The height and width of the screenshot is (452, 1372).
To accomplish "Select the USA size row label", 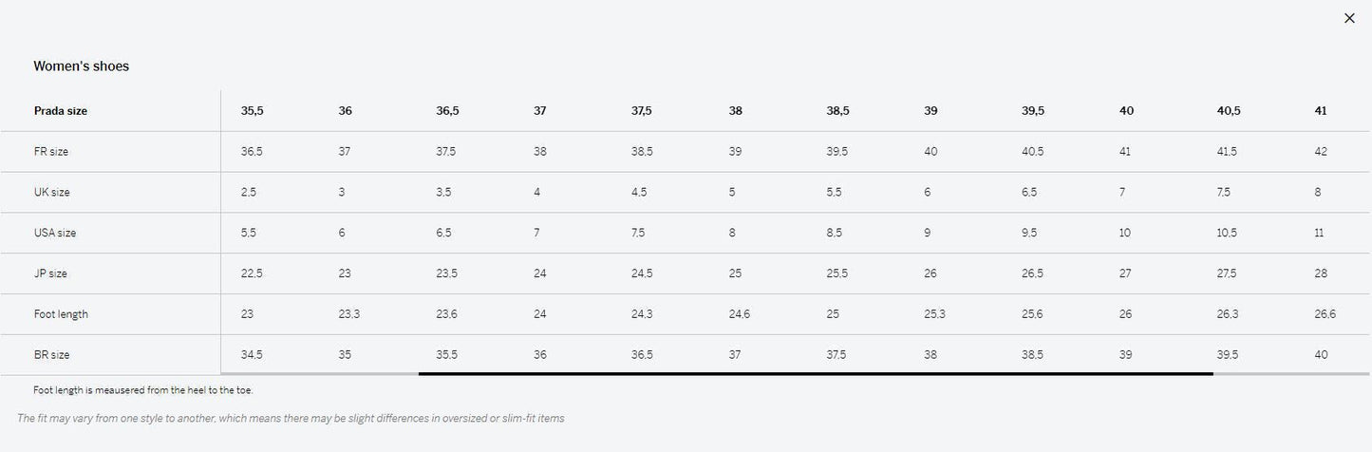I will 55,233.
